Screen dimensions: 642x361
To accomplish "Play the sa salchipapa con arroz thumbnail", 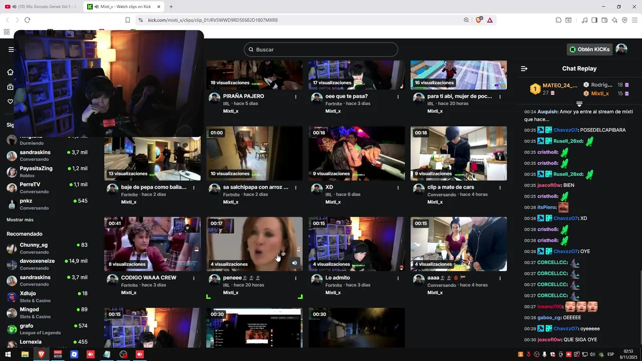I will coord(254,153).
